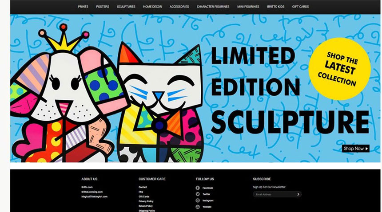This screenshot has width=382, height=212.
Task: Click the yellow Shop the Latest Collection circle
Action: pos(339,68)
